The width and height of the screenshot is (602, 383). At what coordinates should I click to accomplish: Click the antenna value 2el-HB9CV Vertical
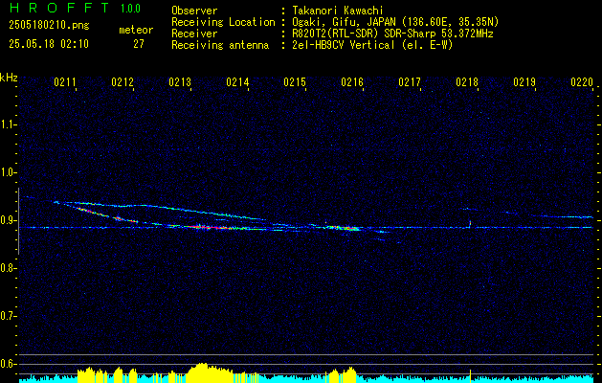pyautogui.click(x=344, y=45)
